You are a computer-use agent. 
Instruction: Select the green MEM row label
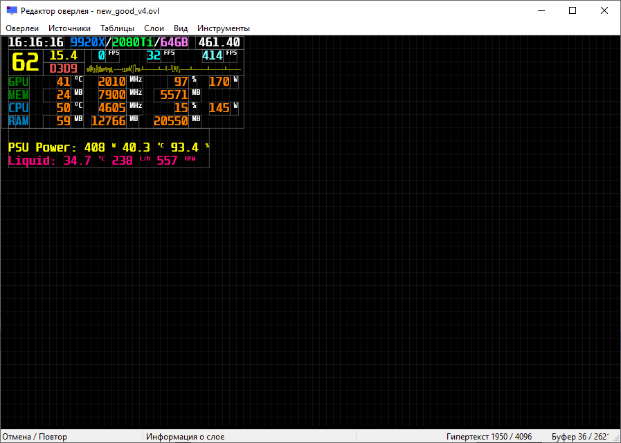click(19, 95)
